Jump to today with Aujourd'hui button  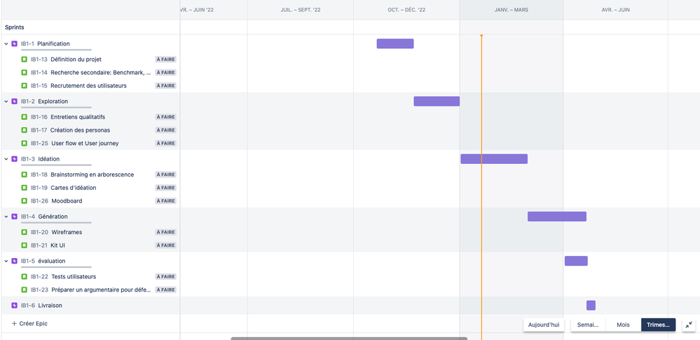click(x=543, y=325)
